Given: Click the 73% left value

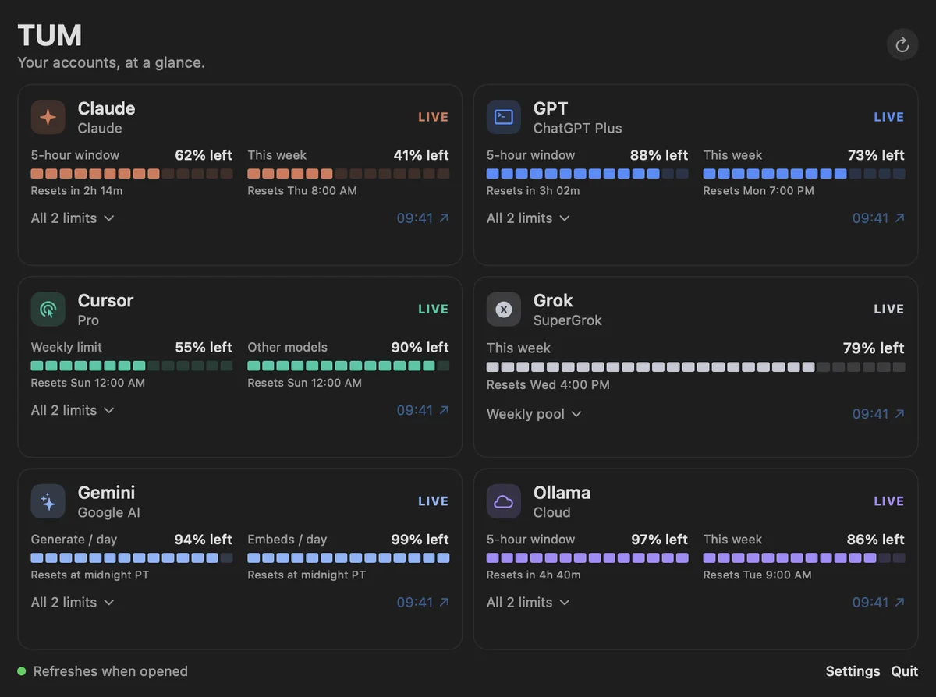Looking at the screenshot, I should [876, 155].
